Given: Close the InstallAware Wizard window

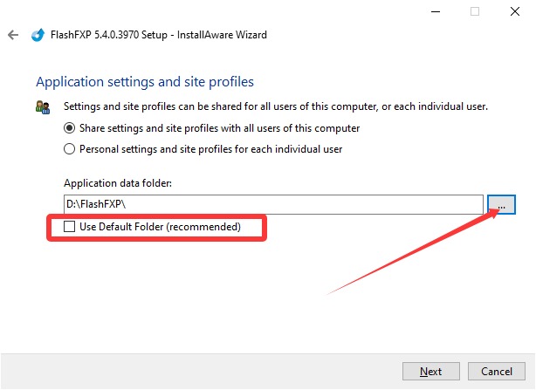Looking at the screenshot, I should click(515, 12).
